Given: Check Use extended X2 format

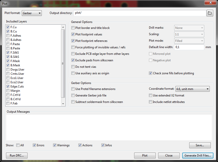Looking at the screenshot, I should point(151,95).
